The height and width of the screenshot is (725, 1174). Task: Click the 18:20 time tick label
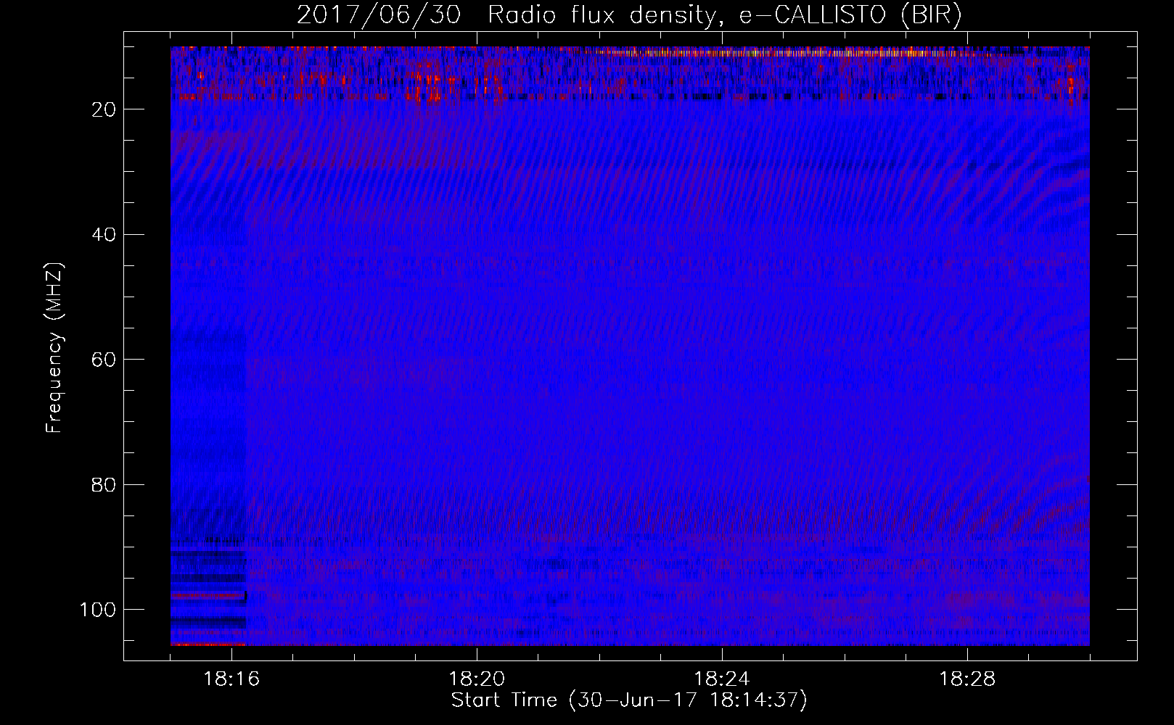pos(477,679)
